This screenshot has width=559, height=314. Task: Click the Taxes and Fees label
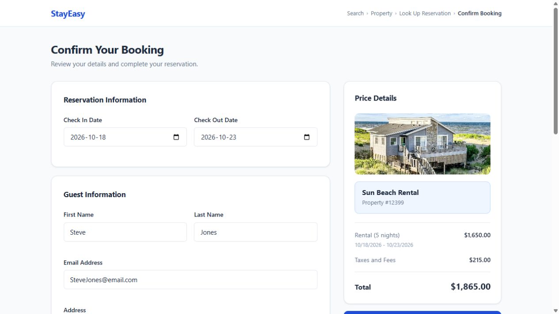375,260
